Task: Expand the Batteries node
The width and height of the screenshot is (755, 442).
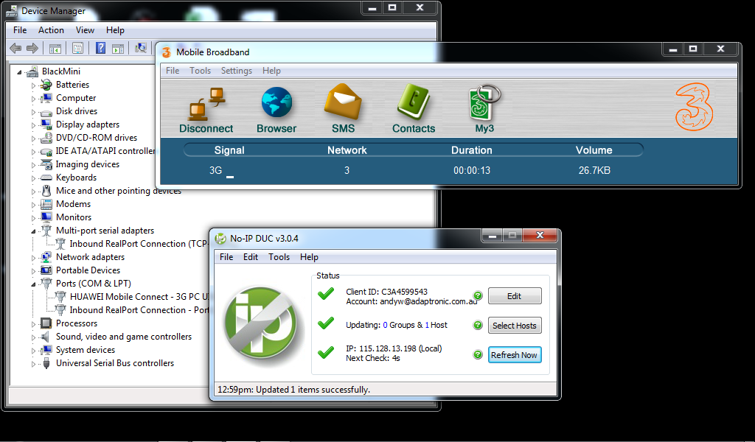Action: (x=33, y=85)
